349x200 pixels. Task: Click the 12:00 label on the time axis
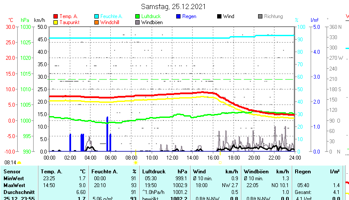tap(172, 158)
